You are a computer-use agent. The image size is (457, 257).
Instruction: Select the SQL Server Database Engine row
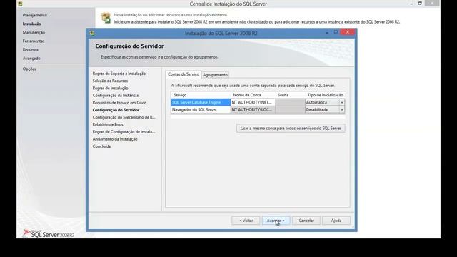[201, 102]
